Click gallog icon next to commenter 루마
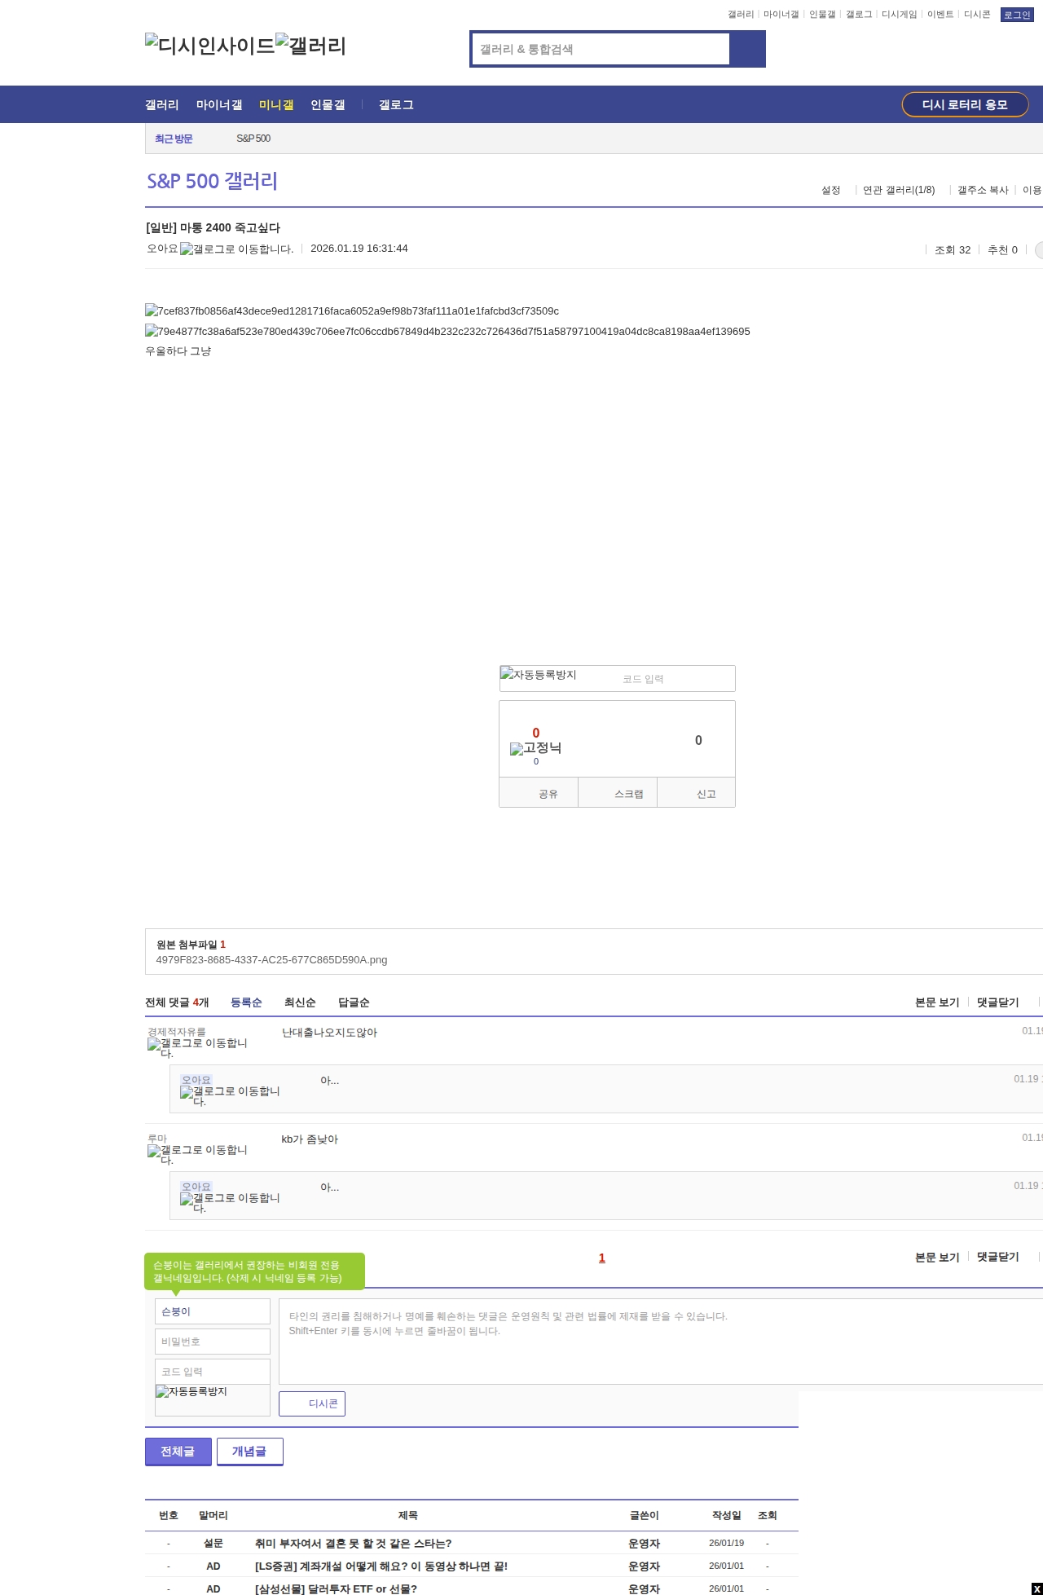The image size is (1043, 1595). [x=197, y=1154]
